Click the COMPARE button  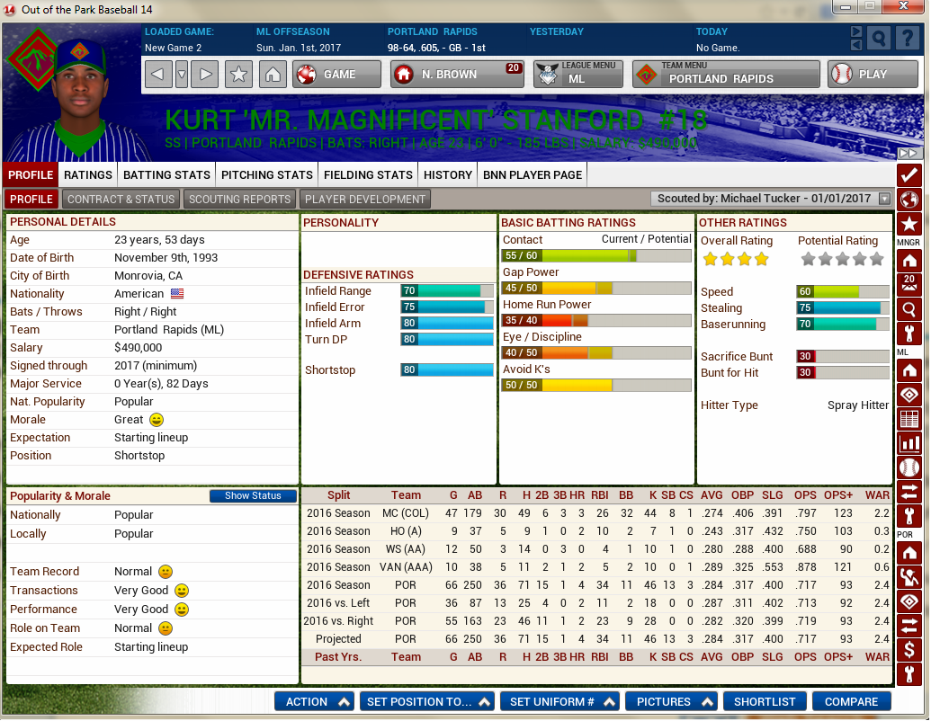[851, 702]
